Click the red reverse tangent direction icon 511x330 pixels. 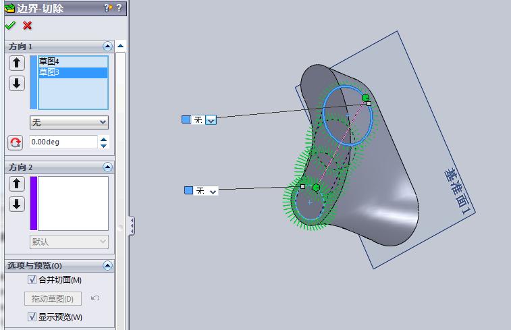pos(16,142)
